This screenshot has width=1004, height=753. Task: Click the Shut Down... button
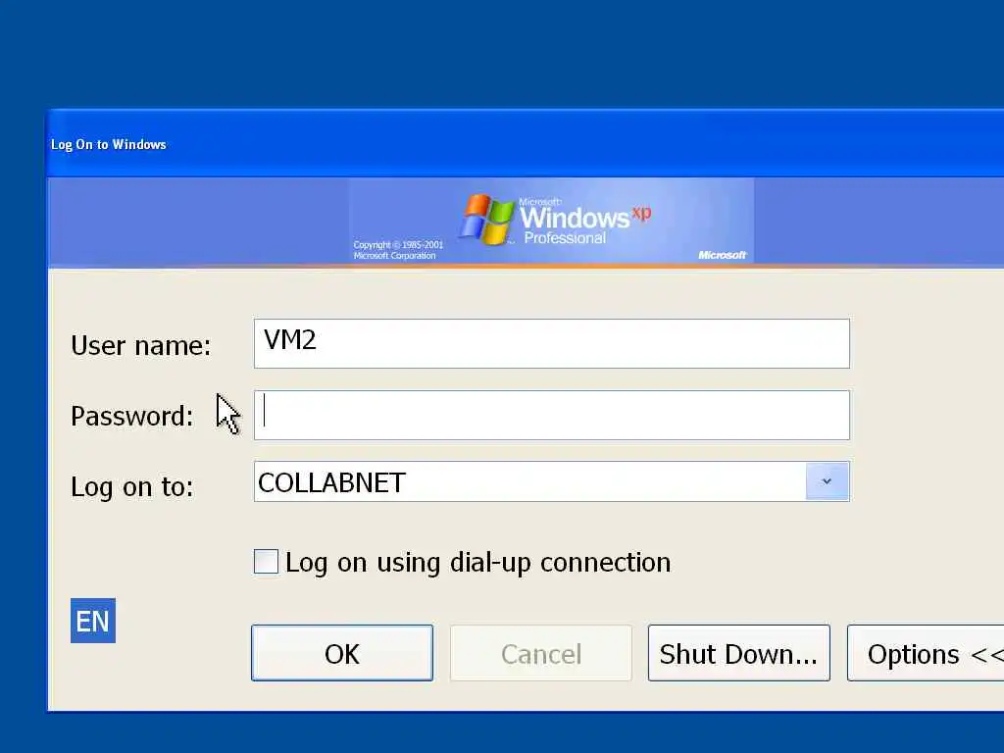point(739,653)
